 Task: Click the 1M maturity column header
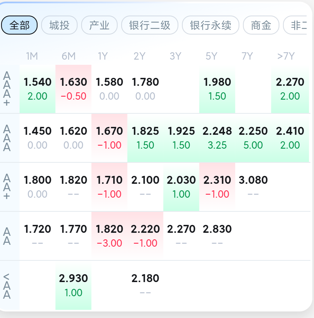tap(32, 56)
